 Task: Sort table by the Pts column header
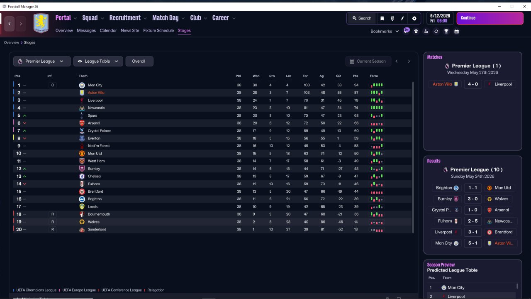pos(356,76)
